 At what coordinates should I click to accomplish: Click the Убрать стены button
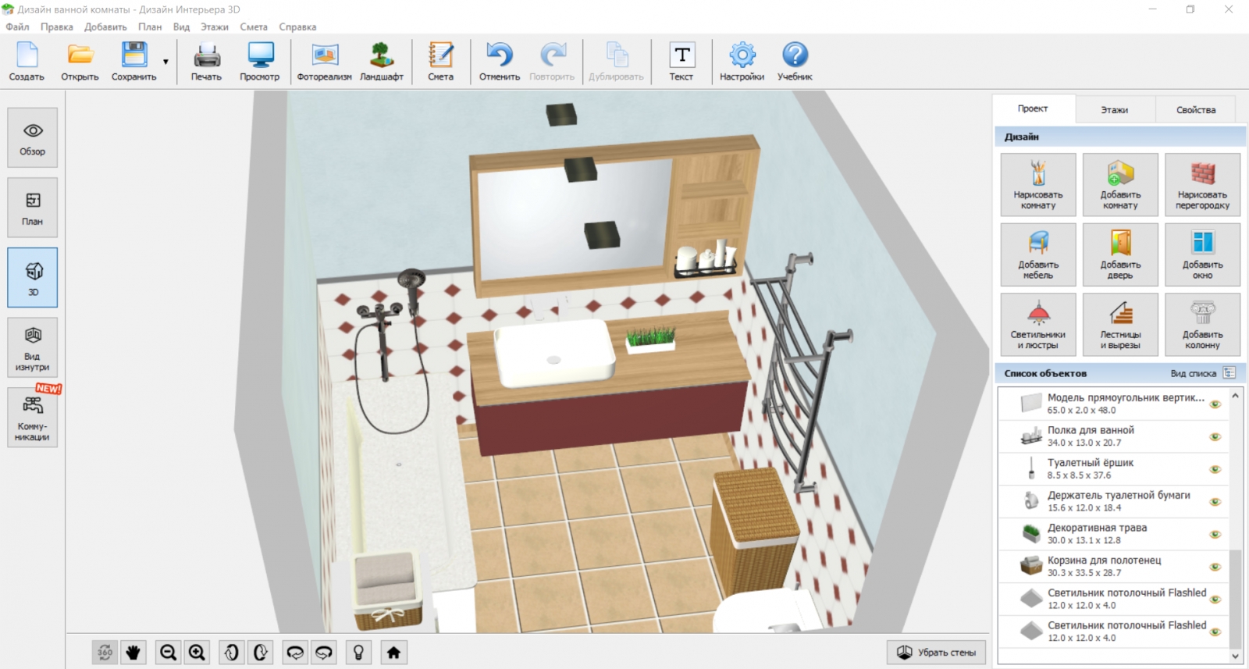(936, 652)
